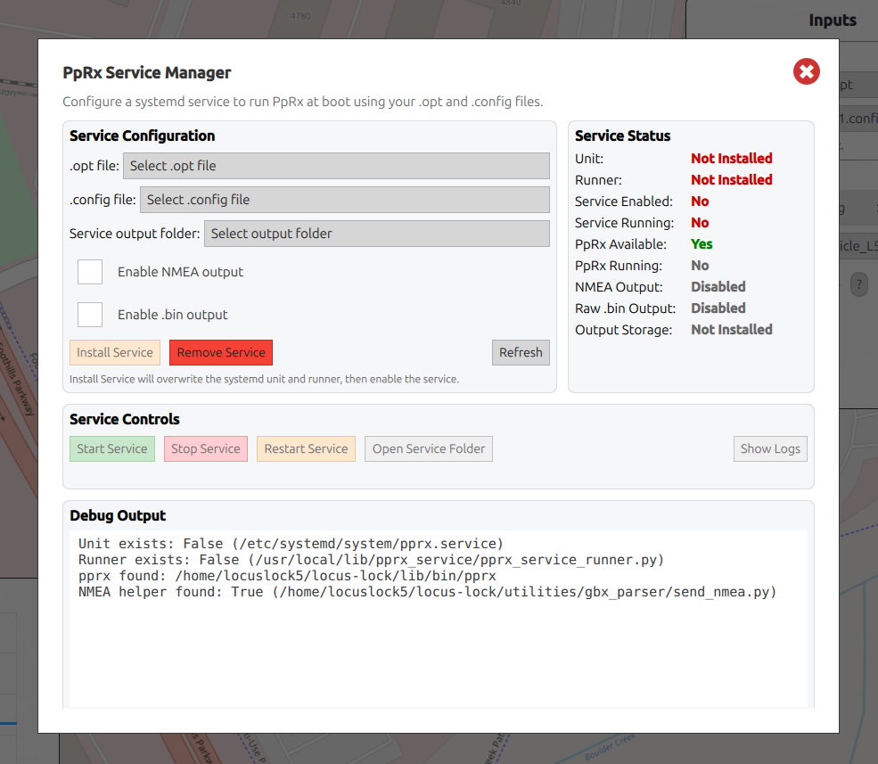Click the Service Enabled 'No' value
This screenshot has height=764, width=878.
[x=700, y=201]
